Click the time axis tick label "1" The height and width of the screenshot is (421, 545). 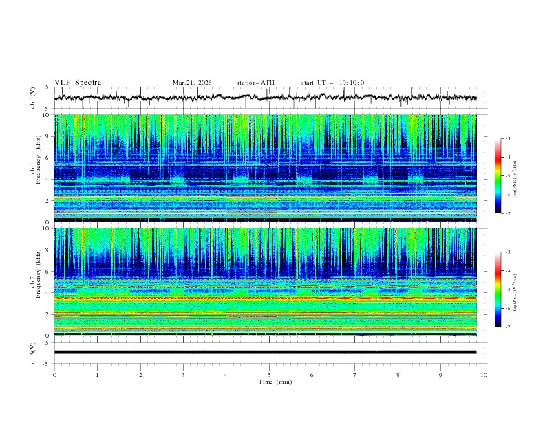(97, 375)
